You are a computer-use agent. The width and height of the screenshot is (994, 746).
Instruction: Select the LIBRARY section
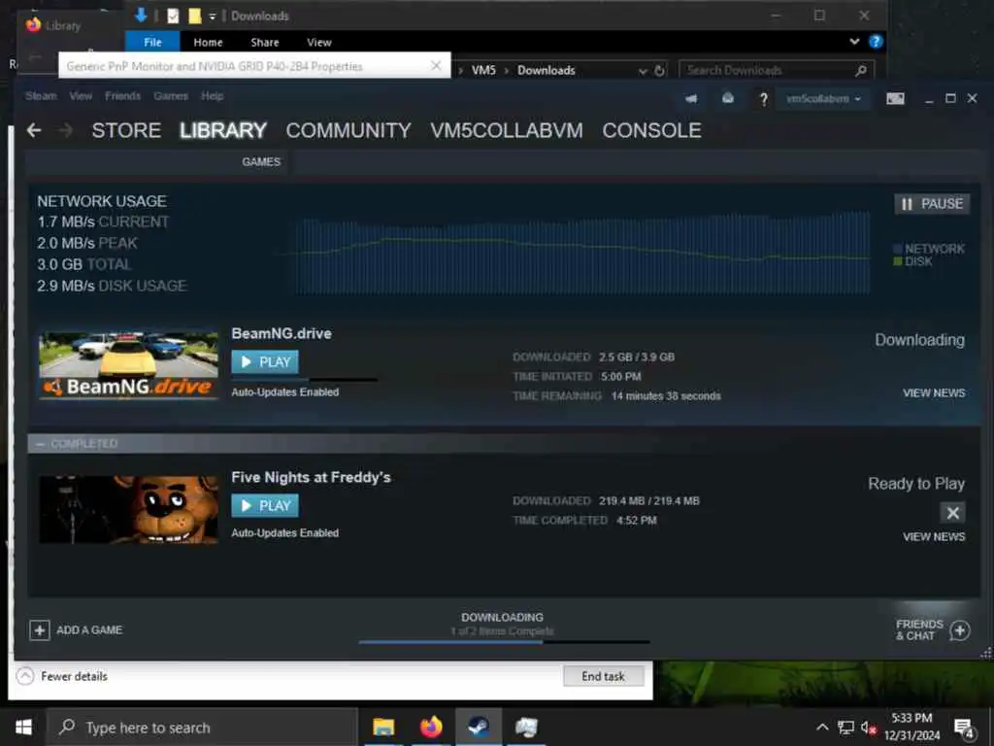222,131
